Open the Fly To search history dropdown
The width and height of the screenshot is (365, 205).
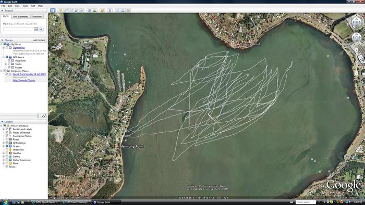[x=36, y=29]
